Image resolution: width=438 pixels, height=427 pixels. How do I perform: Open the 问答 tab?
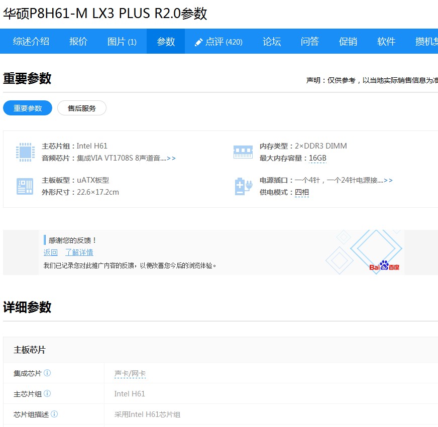pos(310,41)
